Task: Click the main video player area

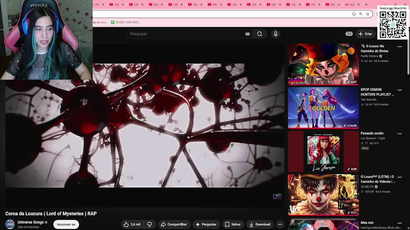Action: click(145, 125)
